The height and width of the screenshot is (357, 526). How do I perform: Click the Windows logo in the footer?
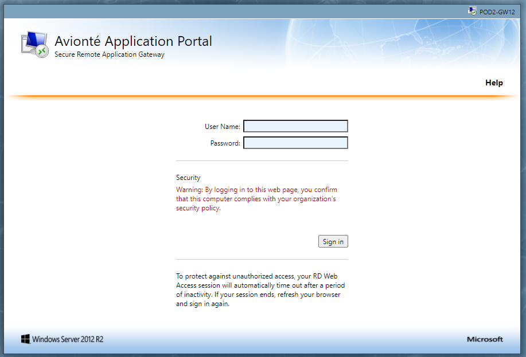(x=25, y=339)
